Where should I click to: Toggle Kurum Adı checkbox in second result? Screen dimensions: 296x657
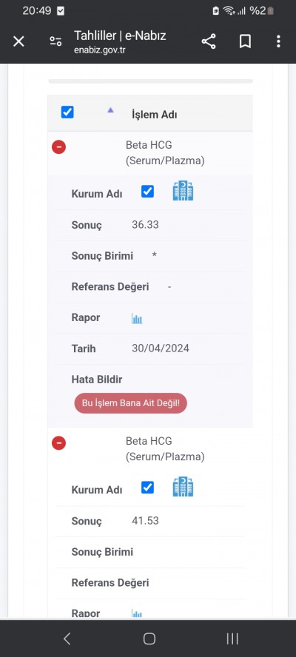point(147,488)
